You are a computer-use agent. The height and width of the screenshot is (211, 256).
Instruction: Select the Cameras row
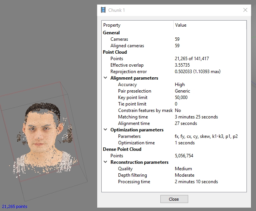point(119,39)
